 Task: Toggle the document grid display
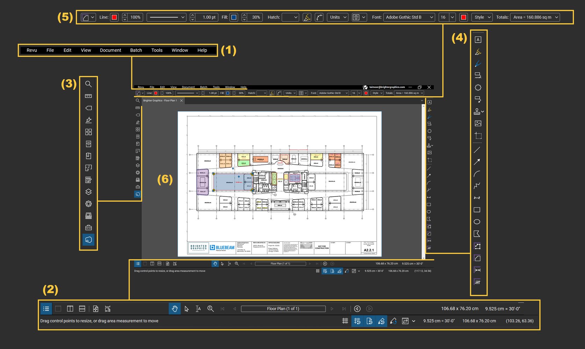tap(345, 321)
